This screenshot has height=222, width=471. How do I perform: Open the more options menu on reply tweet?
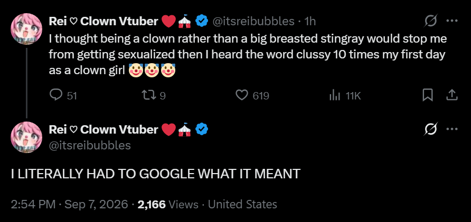click(x=452, y=129)
